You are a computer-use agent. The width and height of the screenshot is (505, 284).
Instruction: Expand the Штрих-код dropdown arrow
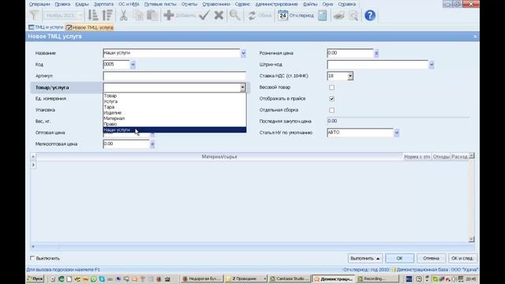click(432, 65)
